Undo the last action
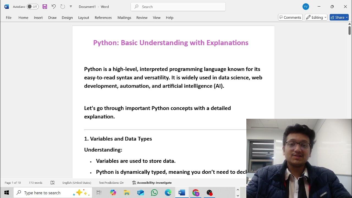352x198 pixels. (54, 7)
